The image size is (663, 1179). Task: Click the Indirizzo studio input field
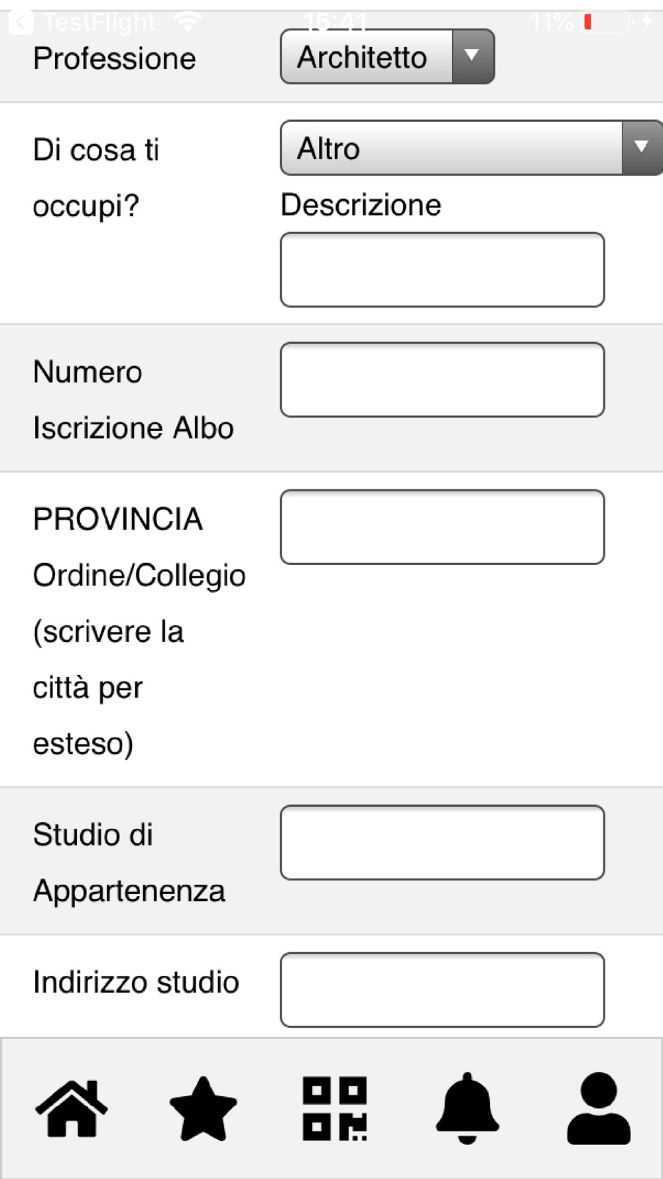click(442, 990)
